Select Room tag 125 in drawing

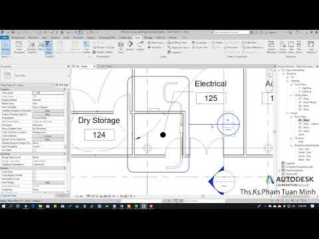[211, 98]
